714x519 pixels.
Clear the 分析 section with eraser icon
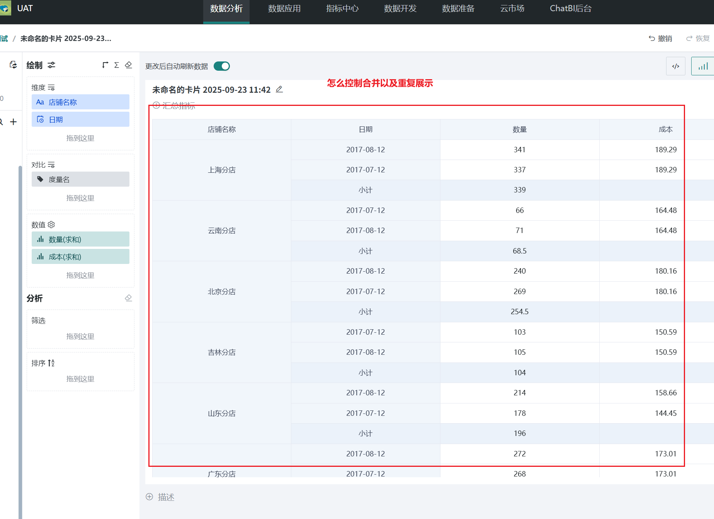129,298
